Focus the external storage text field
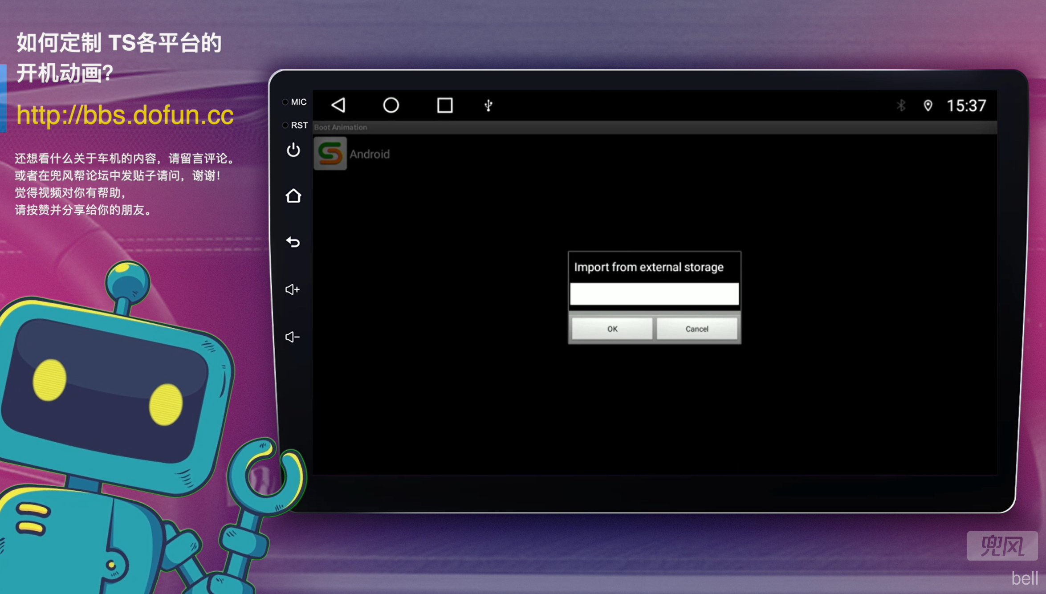1046x594 pixels. click(x=654, y=294)
